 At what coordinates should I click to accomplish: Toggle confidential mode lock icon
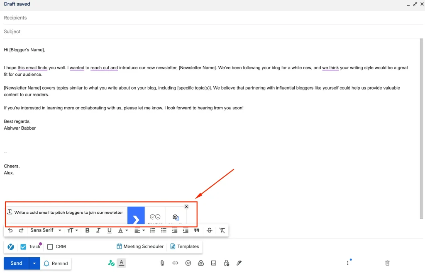[226, 263]
